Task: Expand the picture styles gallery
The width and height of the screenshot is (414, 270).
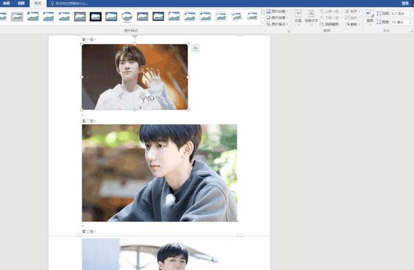Action: click(263, 23)
